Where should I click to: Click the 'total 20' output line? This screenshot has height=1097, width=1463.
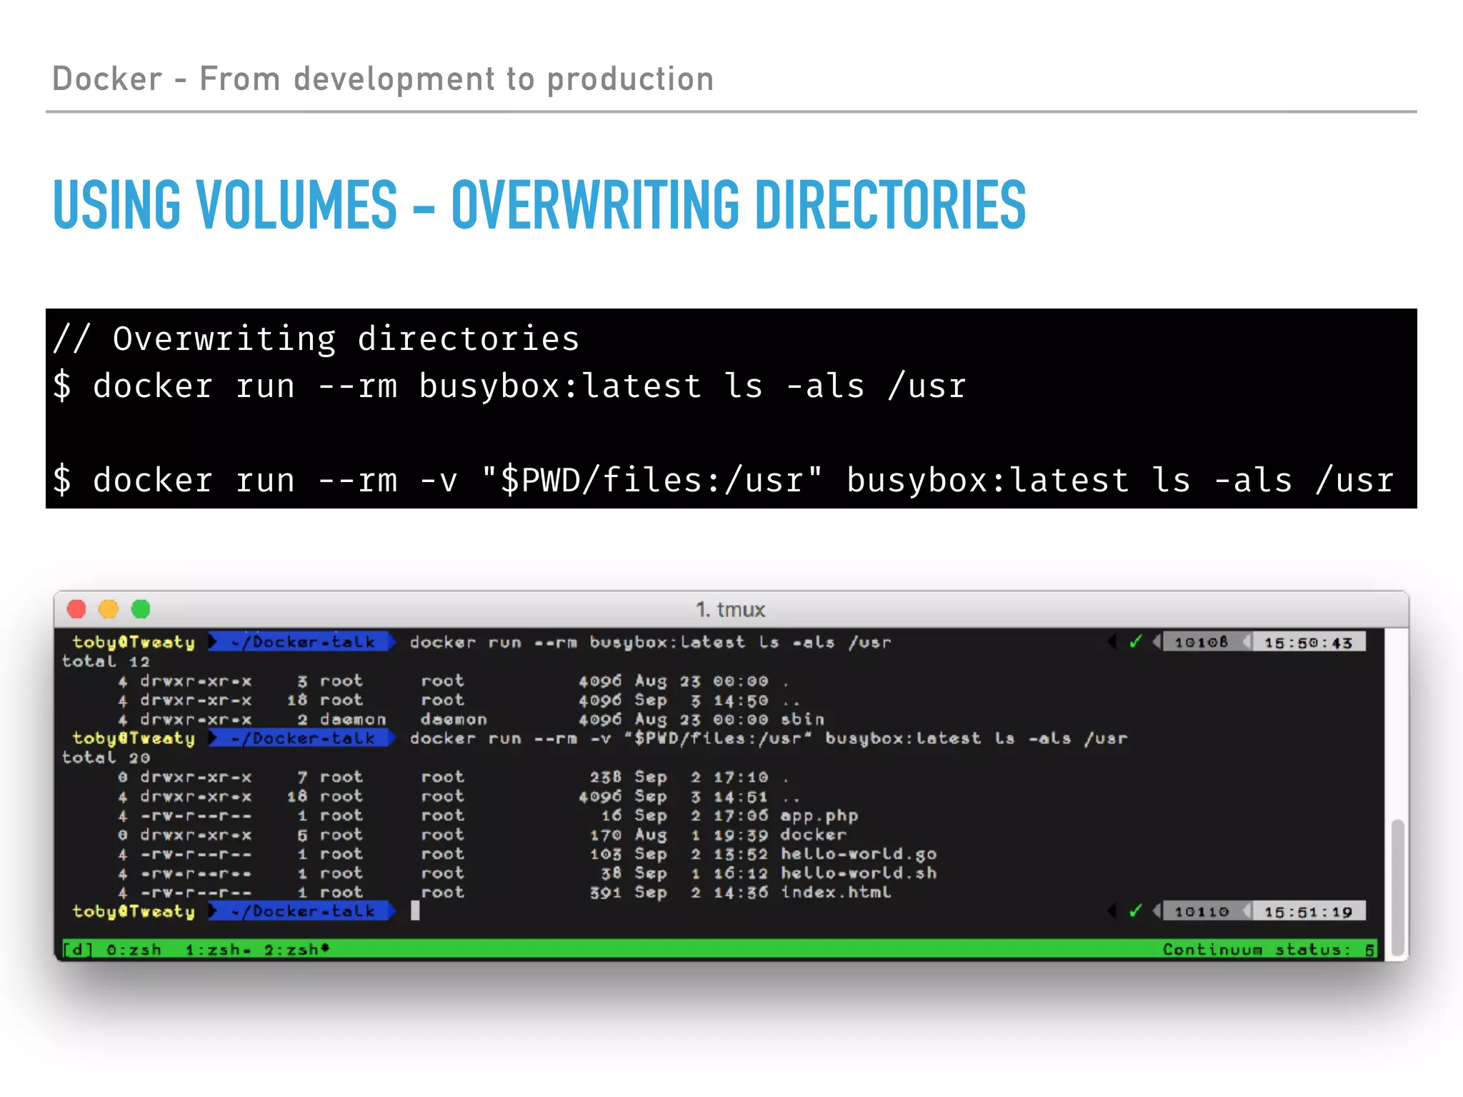[106, 757]
